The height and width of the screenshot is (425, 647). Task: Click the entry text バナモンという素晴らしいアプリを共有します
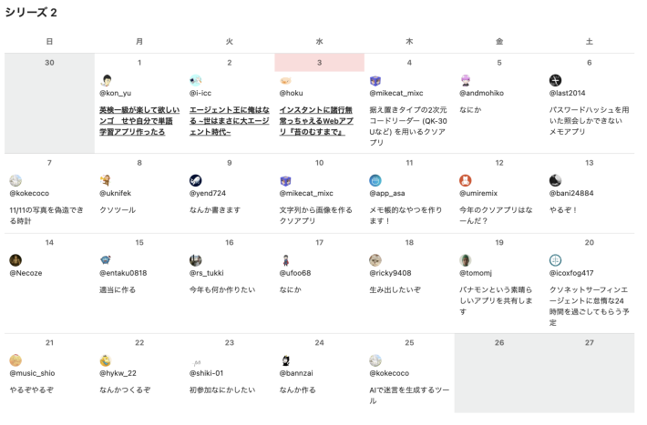(x=496, y=301)
